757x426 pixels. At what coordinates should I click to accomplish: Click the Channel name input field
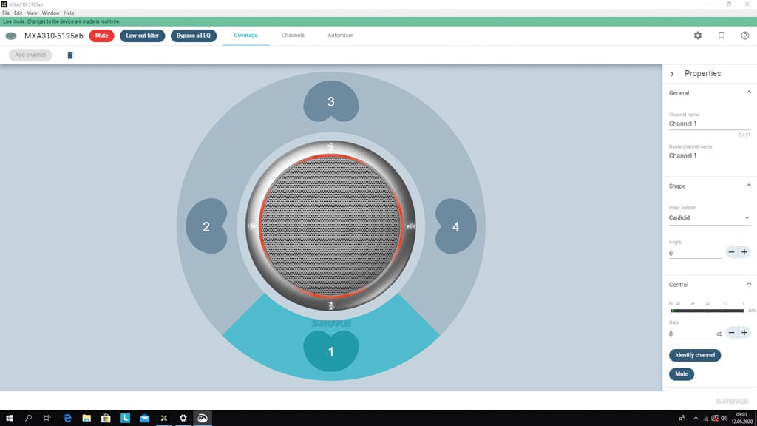(x=709, y=124)
